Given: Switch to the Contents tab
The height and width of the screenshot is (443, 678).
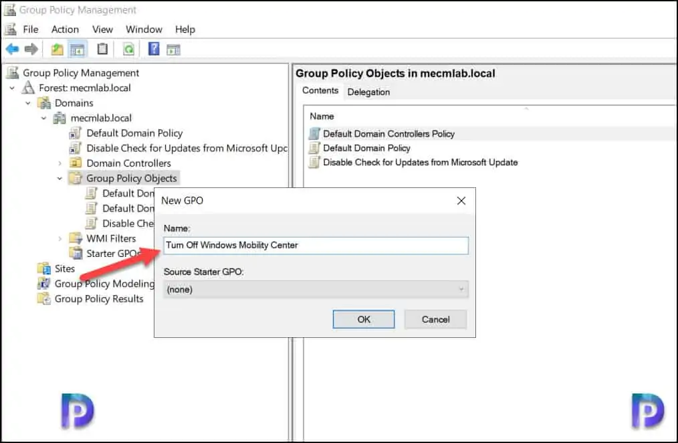Looking at the screenshot, I should tap(320, 90).
